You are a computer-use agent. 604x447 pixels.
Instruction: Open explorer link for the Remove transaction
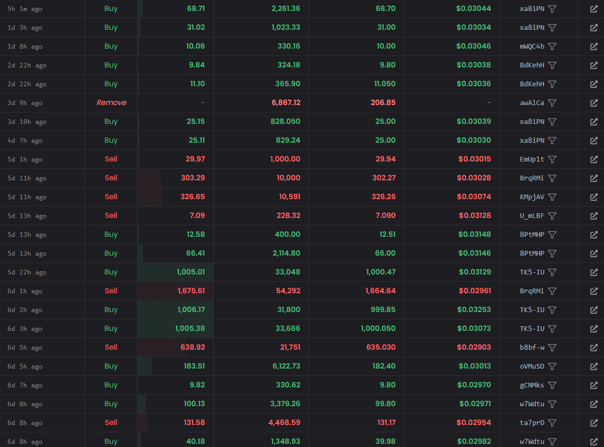(x=594, y=103)
